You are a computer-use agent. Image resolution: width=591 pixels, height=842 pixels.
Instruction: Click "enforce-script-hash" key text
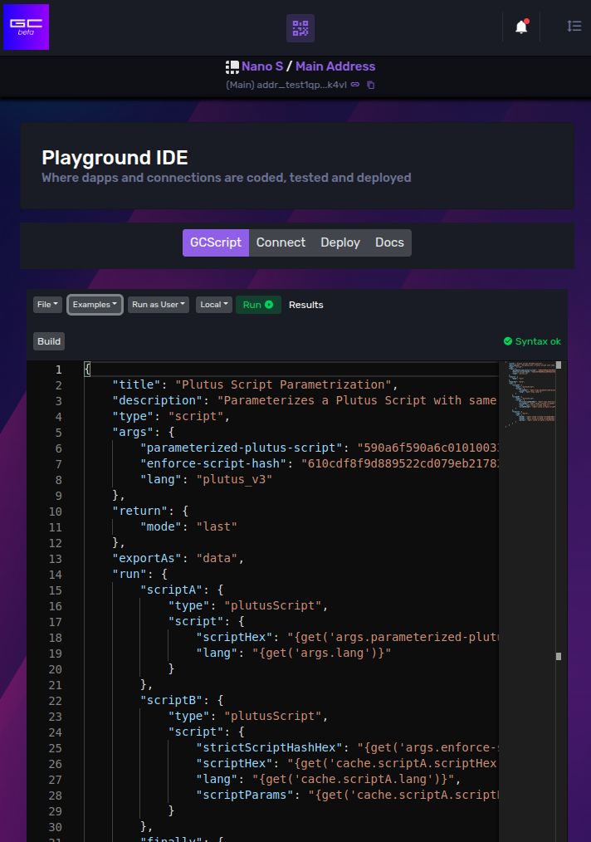[x=213, y=463]
